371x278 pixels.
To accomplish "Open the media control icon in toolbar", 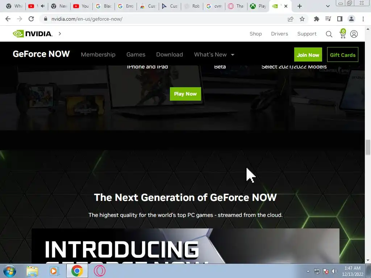I will click(x=328, y=19).
